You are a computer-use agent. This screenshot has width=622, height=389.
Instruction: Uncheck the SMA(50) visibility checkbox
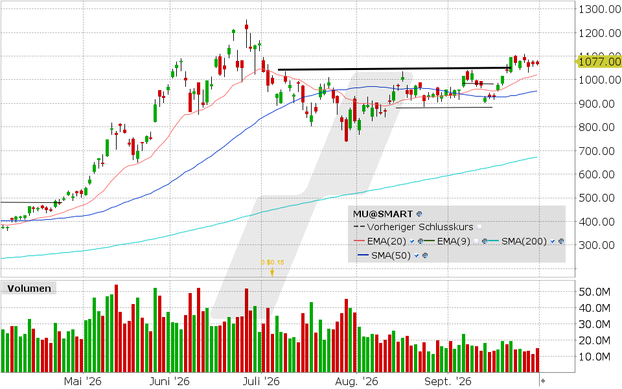[x=417, y=255]
